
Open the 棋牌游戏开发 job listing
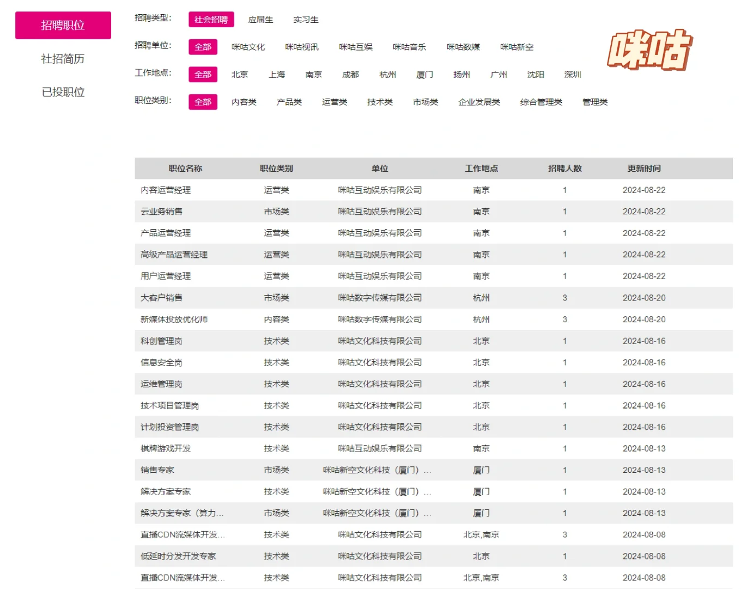pos(165,448)
